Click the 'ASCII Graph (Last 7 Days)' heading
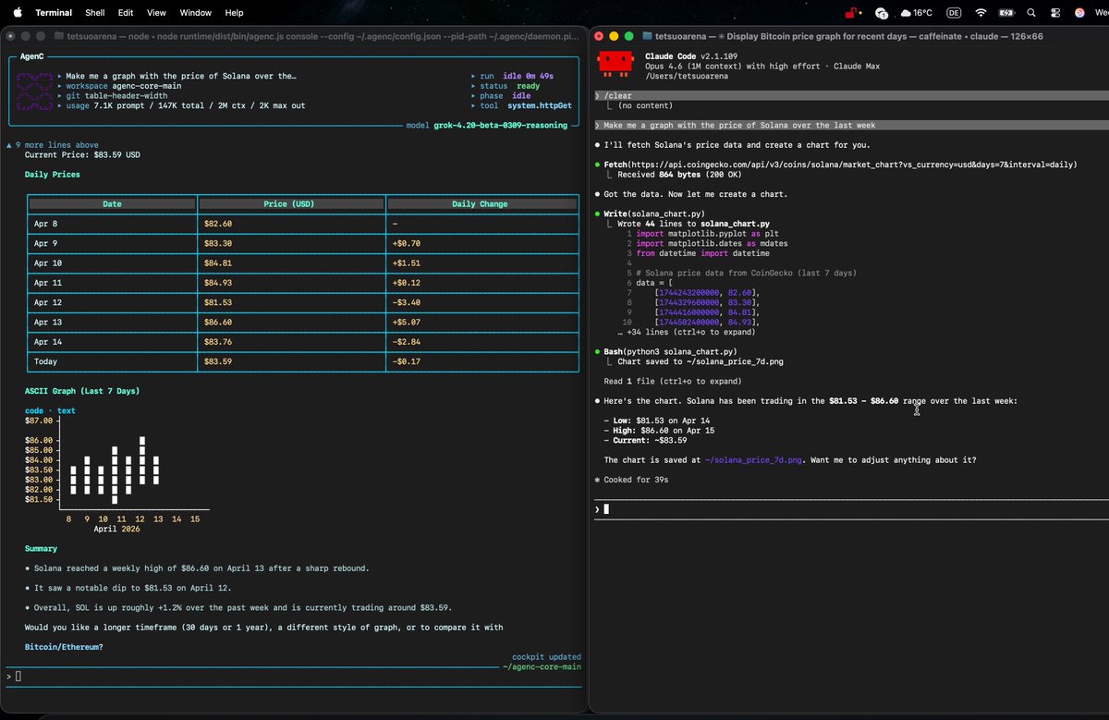The image size is (1109, 720). [x=82, y=391]
